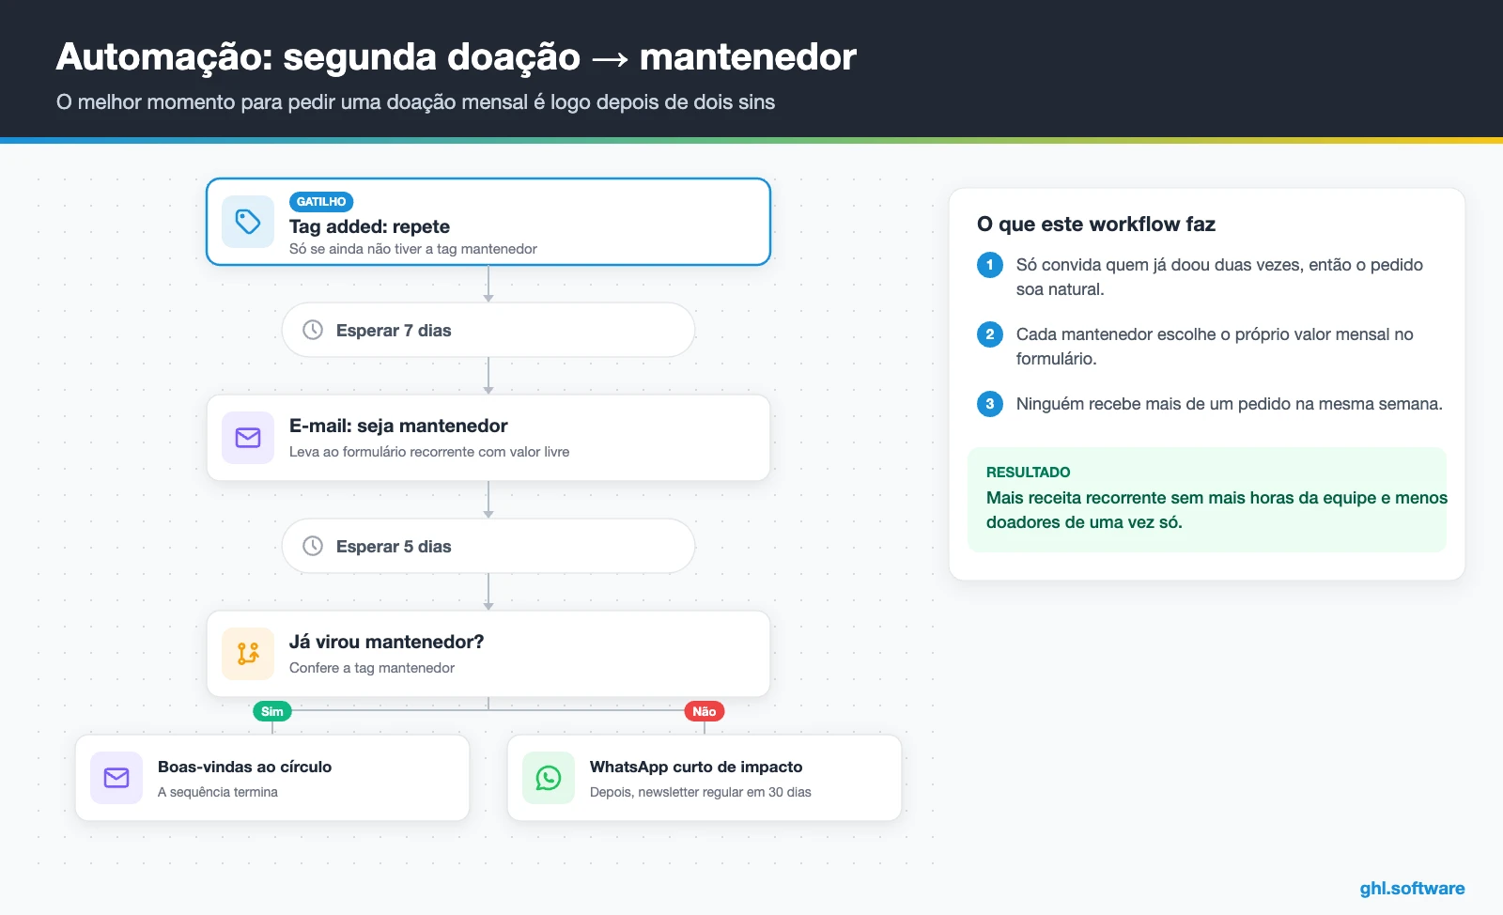Viewport: 1503px width, 915px height.
Task: Click the Só convida quem já doou line
Action: point(1219,277)
